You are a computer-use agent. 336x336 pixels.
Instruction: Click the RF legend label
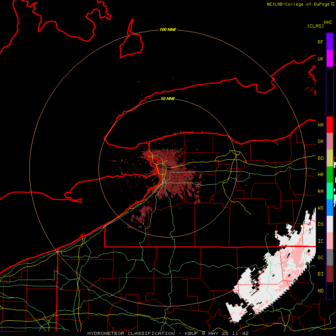[320, 42]
